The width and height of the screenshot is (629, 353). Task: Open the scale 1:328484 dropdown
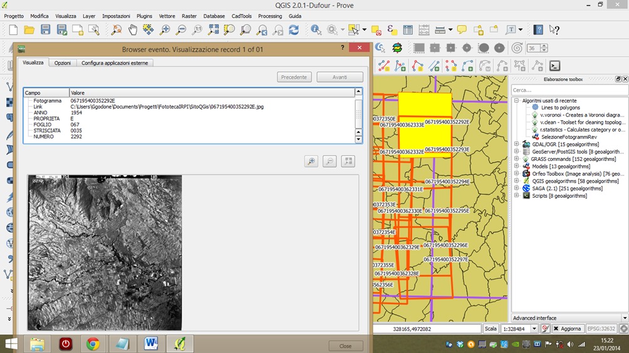534,329
